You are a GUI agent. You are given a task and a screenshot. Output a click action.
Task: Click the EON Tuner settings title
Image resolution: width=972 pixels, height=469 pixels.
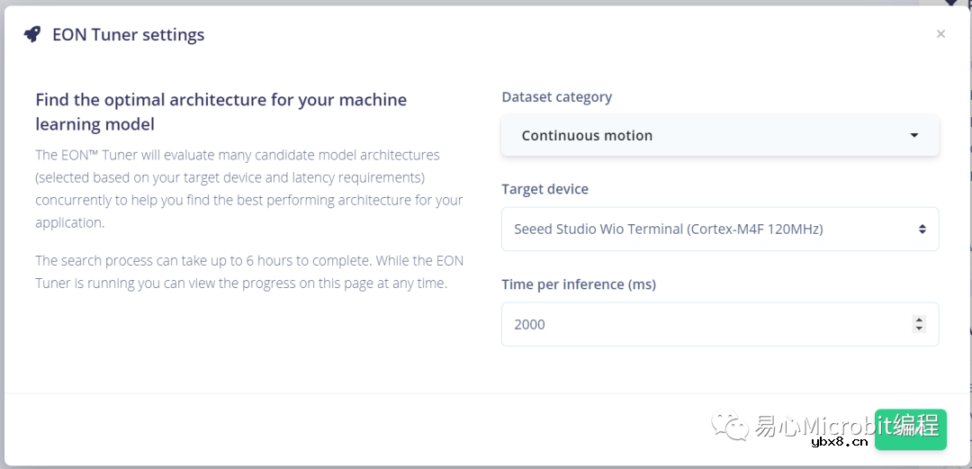pyautogui.click(x=128, y=35)
